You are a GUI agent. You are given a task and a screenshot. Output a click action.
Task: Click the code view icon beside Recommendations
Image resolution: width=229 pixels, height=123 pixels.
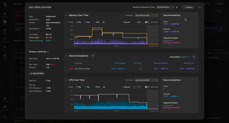click(x=93, y=56)
